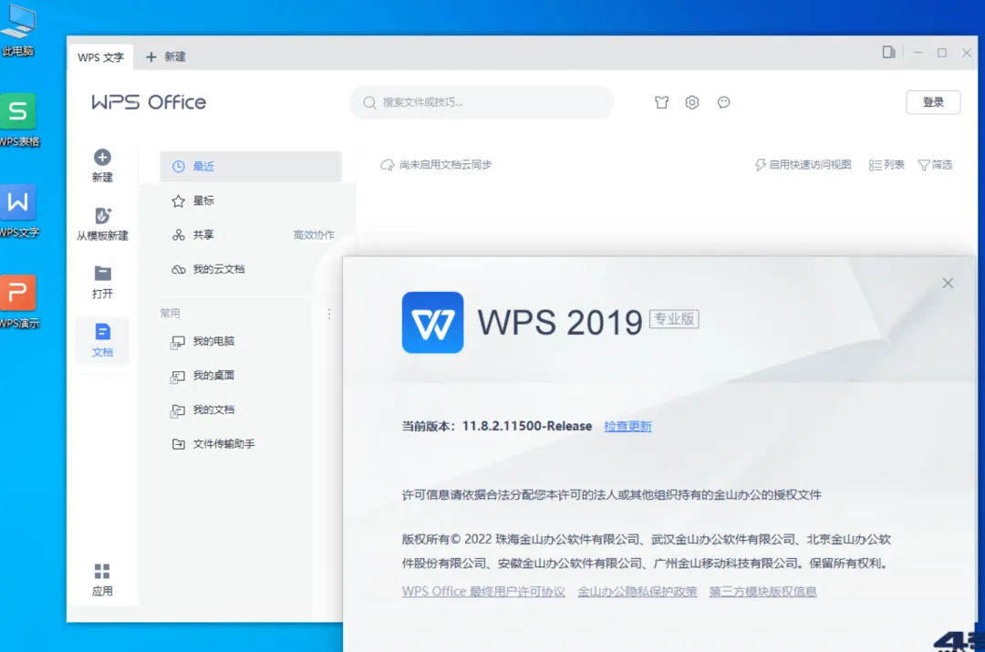Open the 常用 section more options
This screenshot has width=985, height=652.
pos(329,314)
